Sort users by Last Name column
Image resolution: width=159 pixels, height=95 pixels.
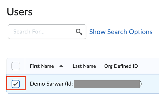(84, 66)
